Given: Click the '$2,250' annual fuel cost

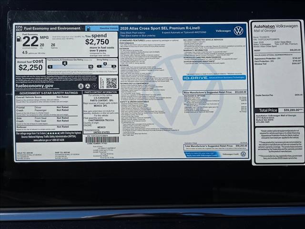Looking at the screenshot, I should pyautogui.click(x=30, y=68).
